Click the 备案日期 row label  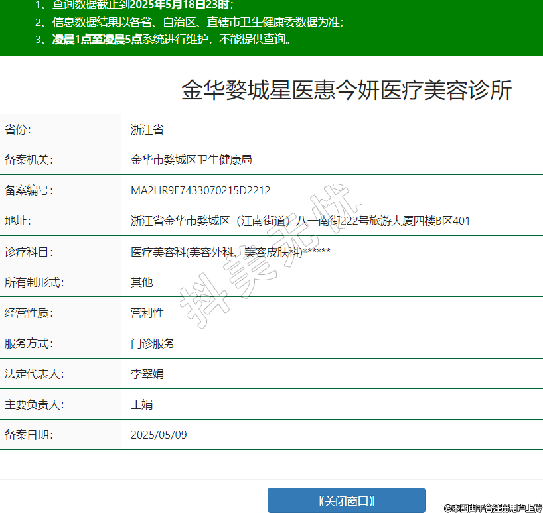[29, 435]
